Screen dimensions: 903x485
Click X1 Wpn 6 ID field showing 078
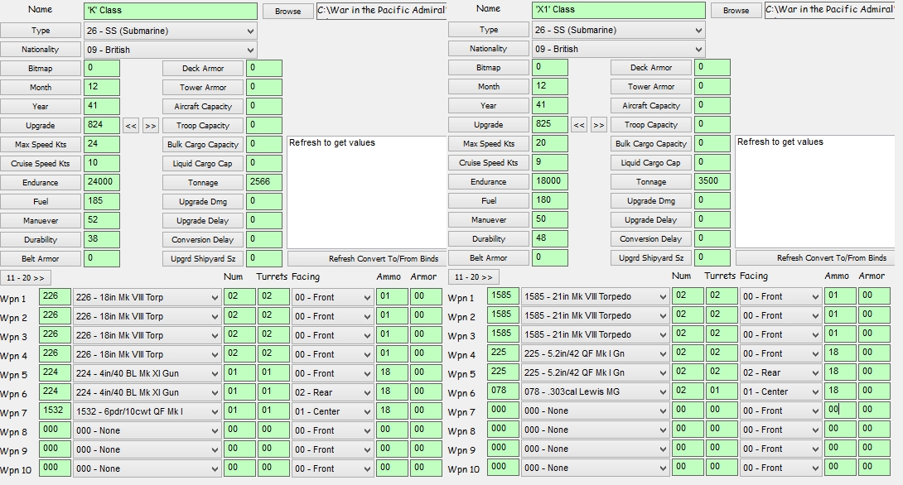pyautogui.click(x=504, y=391)
